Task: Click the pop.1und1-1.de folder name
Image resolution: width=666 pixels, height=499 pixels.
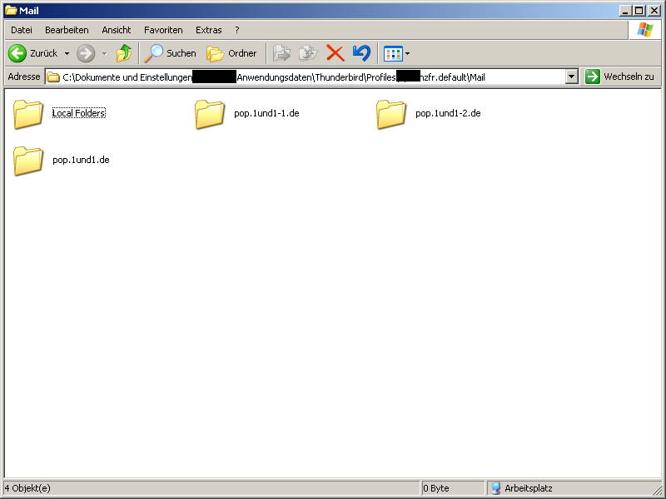Action: tap(266, 113)
